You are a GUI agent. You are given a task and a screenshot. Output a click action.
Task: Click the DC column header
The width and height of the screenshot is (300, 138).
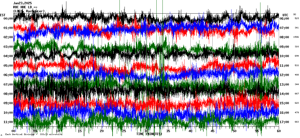(295, 14)
